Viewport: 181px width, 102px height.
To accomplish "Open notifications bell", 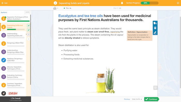I will tap(122, 3).
